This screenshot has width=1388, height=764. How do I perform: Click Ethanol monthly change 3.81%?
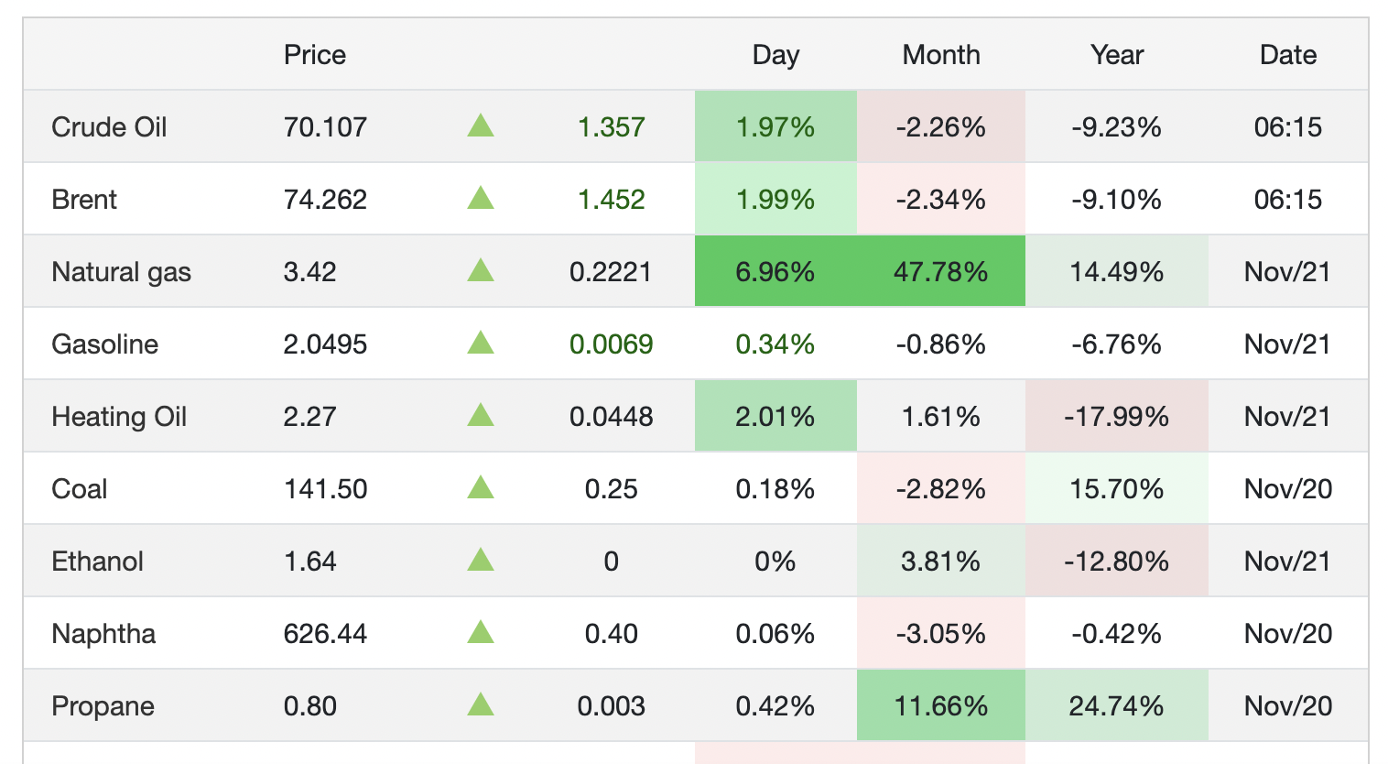click(x=941, y=561)
